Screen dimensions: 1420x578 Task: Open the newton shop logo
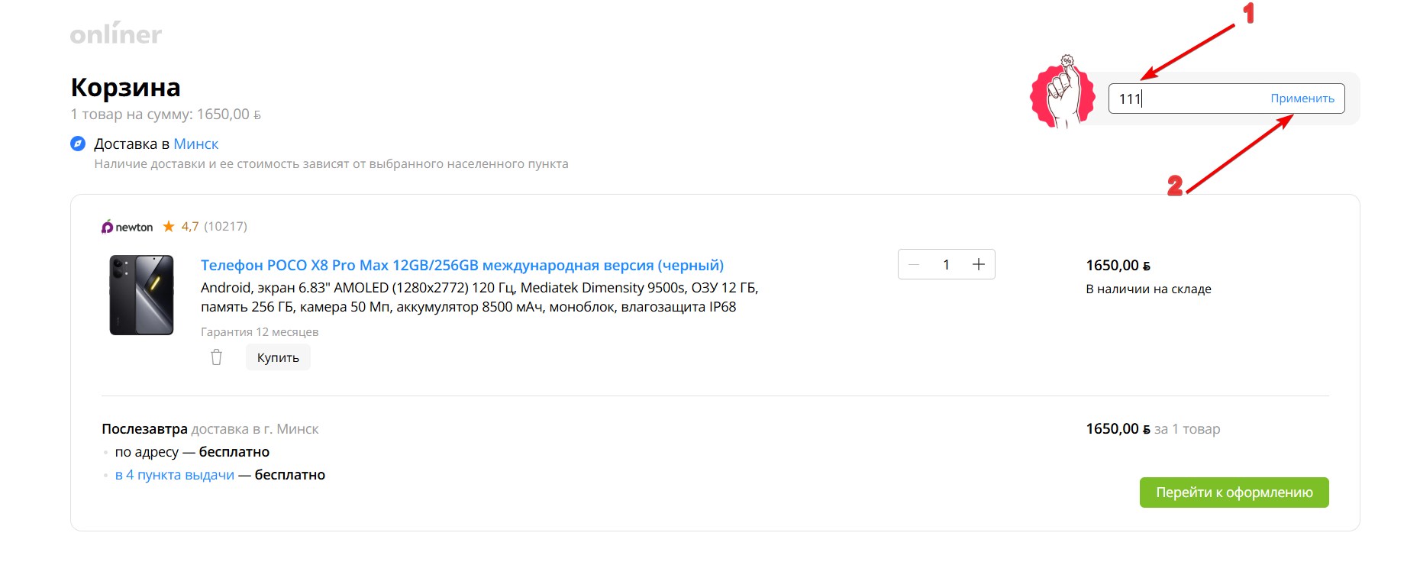127,227
